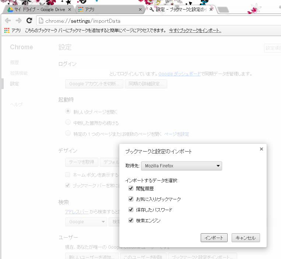This screenshot has height=259, width=281.
Task: Switch to the アプリ tab
Action: coord(109,10)
